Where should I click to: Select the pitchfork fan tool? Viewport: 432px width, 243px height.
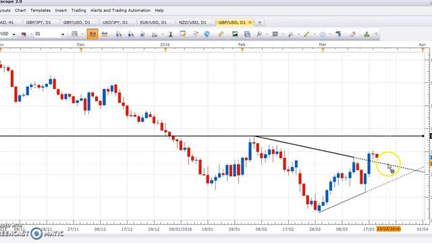pyautogui.click(x=291, y=34)
